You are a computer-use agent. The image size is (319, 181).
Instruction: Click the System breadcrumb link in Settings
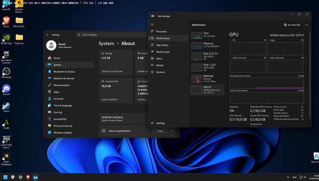point(106,44)
